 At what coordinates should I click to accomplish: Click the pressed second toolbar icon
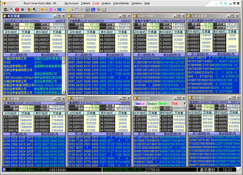(x=11, y=10)
